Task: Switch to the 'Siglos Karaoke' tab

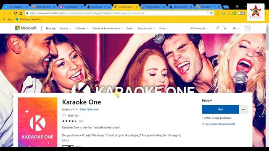Action: [153, 7]
